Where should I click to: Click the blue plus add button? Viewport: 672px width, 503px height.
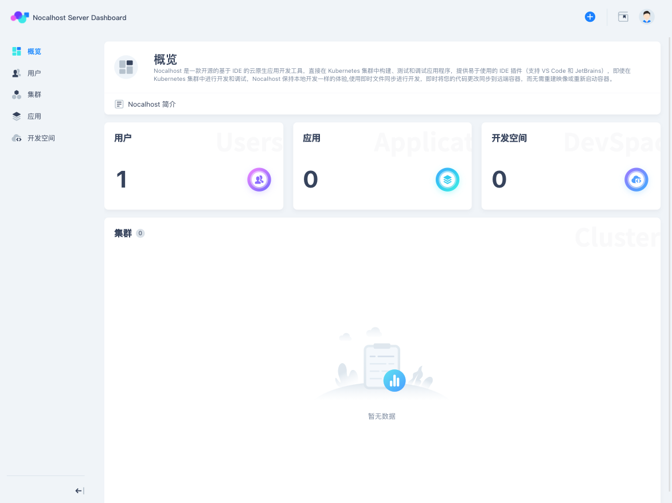tap(589, 17)
